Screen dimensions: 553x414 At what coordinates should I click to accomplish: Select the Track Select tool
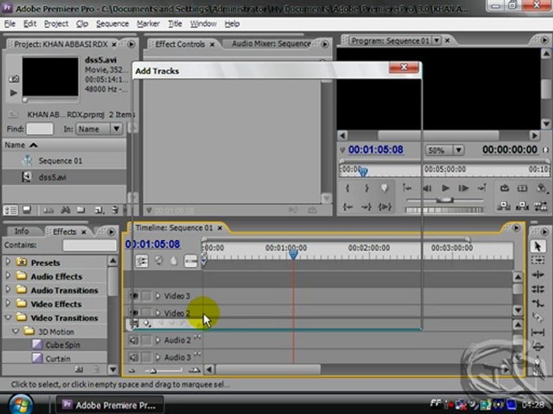pos(537,260)
